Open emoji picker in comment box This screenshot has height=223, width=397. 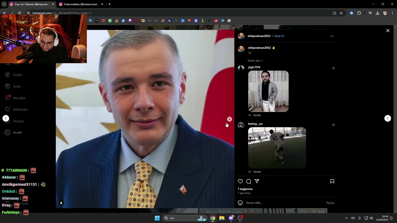[240, 203]
